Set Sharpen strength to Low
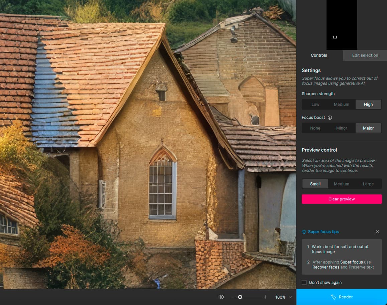 pos(315,105)
